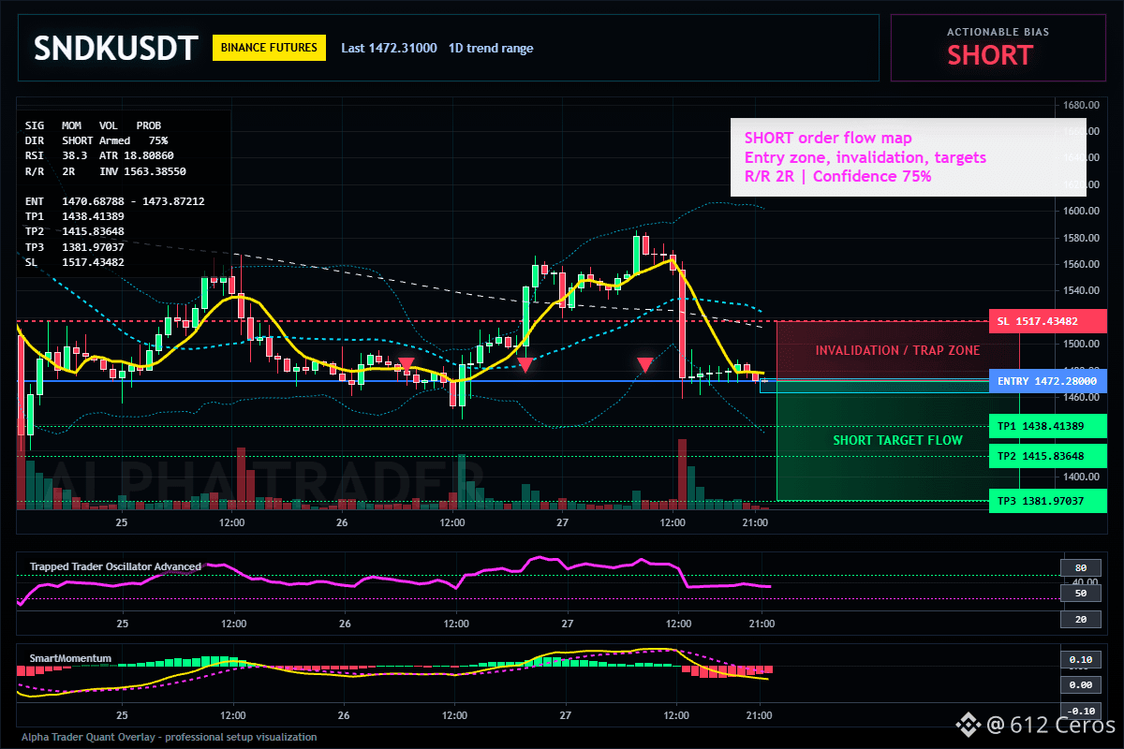Click the oscillator 20 level label
Viewport: 1124px width, 749px height.
[1079, 619]
